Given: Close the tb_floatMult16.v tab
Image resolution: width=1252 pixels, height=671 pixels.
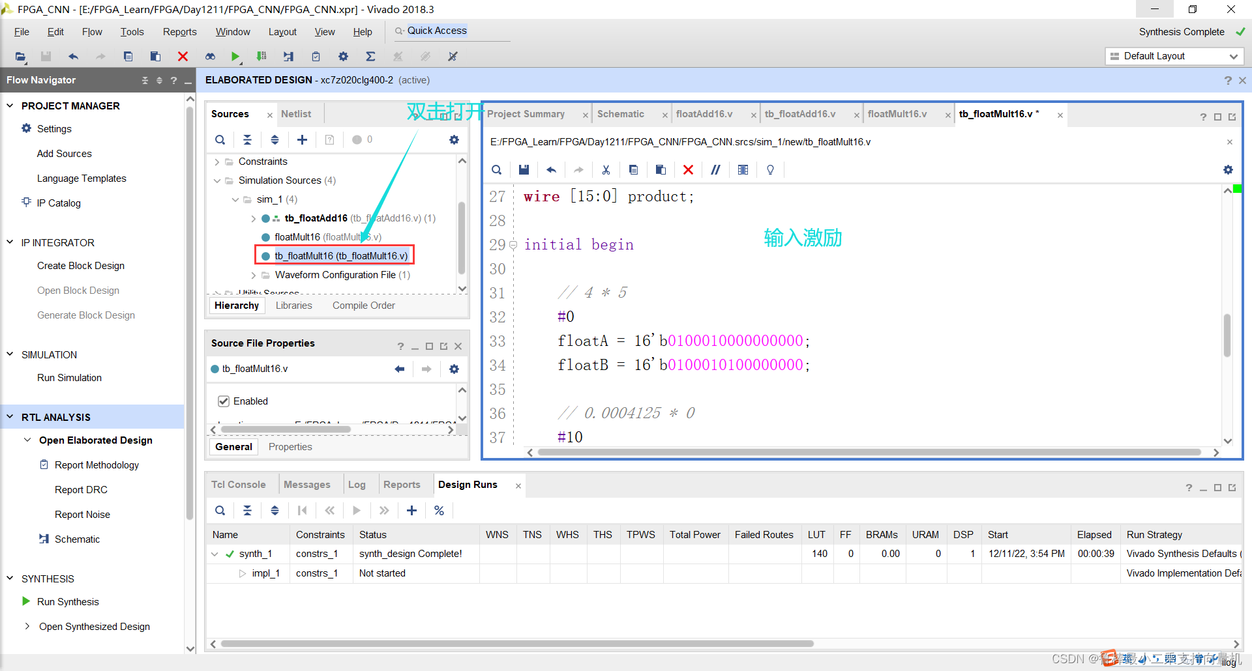Looking at the screenshot, I should [x=1060, y=115].
